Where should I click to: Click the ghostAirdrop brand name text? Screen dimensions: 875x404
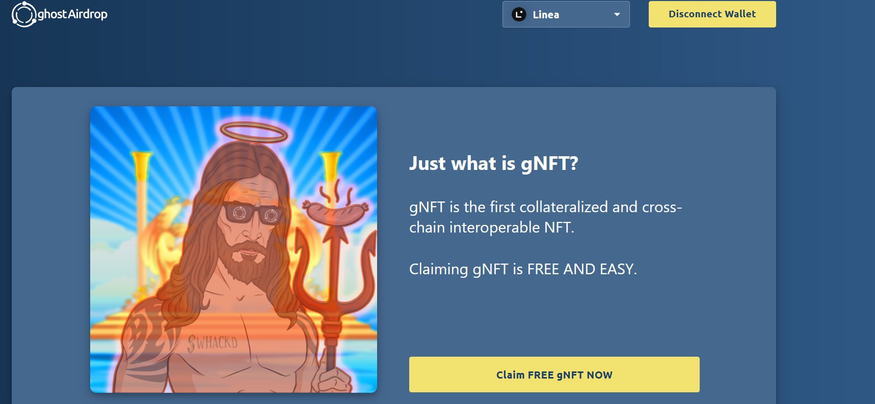pyautogui.click(x=72, y=14)
